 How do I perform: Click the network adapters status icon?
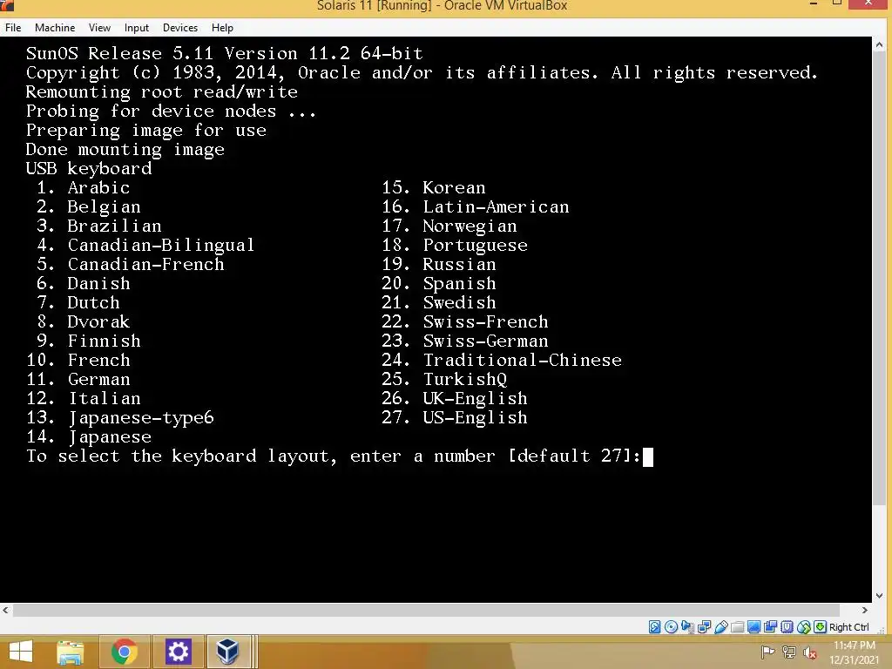(704, 627)
